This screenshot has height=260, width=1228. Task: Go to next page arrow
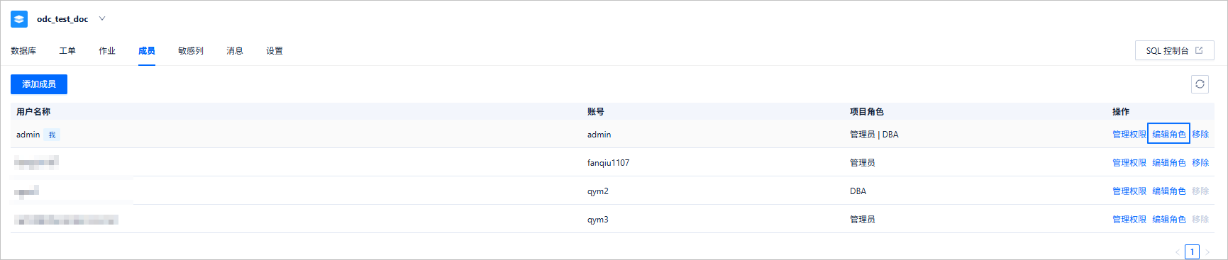[x=1207, y=251]
